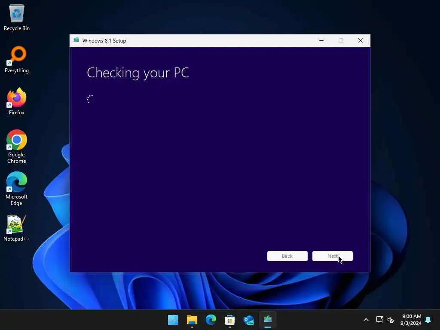Minimize the Windows 8.1 Setup window

pyautogui.click(x=321, y=41)
